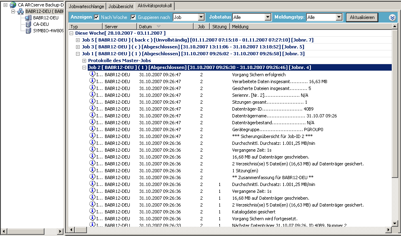Viewport: 401px width, 236px height.
Task: Click the vertical scrollbar down arrow in log
Action: 395,222
